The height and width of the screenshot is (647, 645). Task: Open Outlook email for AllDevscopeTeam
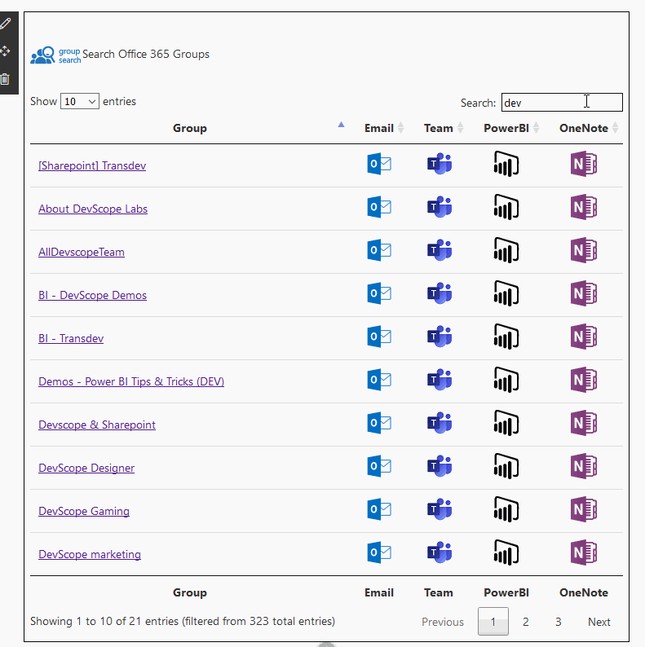[x=379, y=250]
